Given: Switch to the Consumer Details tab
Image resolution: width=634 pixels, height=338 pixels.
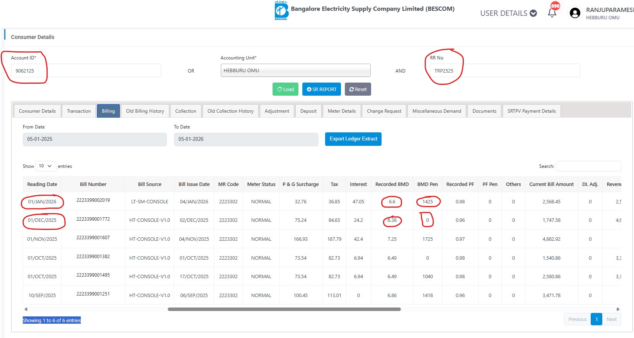Looking at the screenshot, I should 37,111.
